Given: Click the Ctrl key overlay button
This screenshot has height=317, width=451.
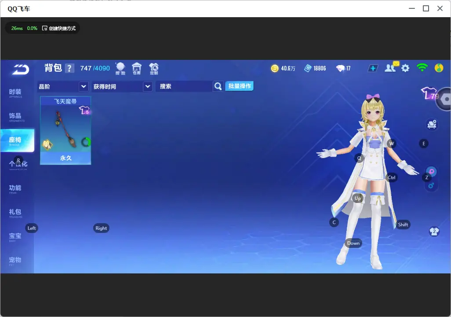Looking at the screenshot, I should point(392,177).
